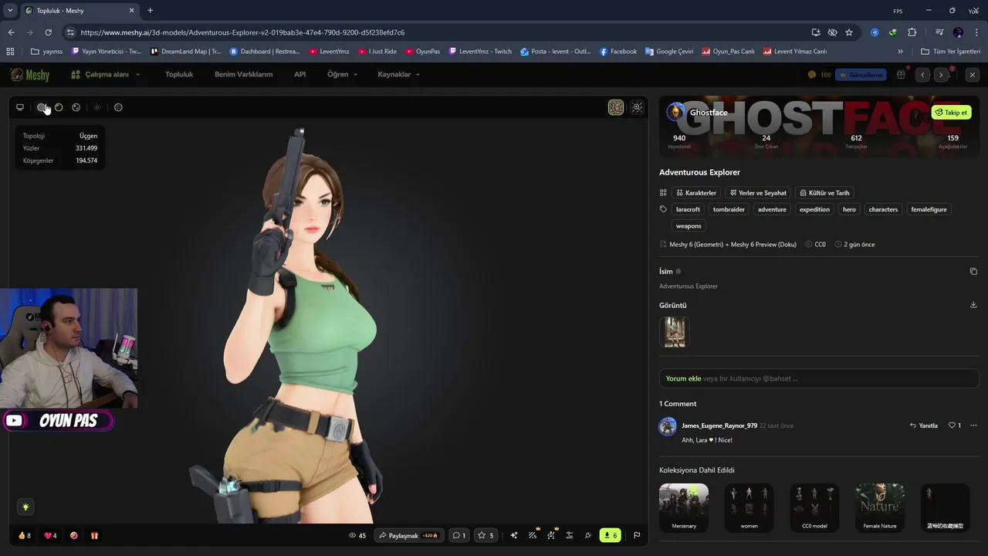Expand hidden bookmarks with double chevron

coord(900,52)
